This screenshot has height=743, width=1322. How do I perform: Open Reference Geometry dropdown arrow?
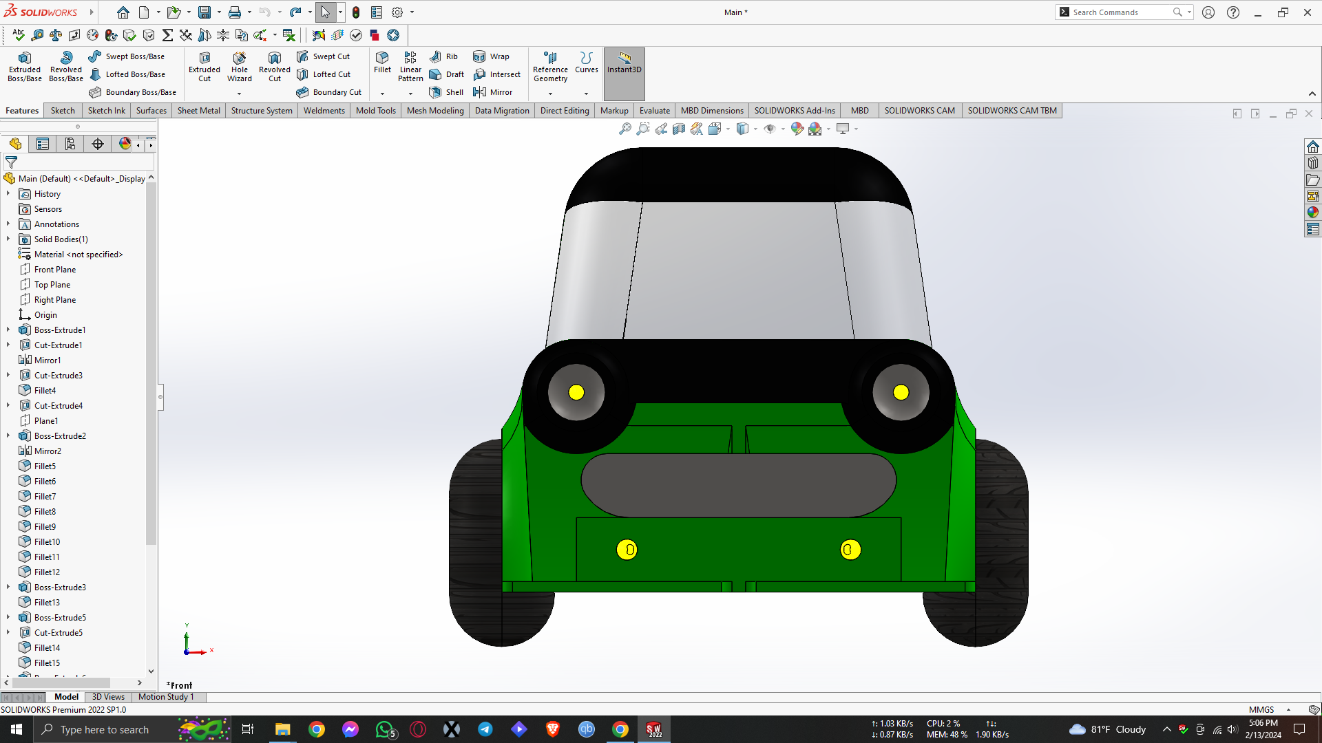[x=550, y=94]
